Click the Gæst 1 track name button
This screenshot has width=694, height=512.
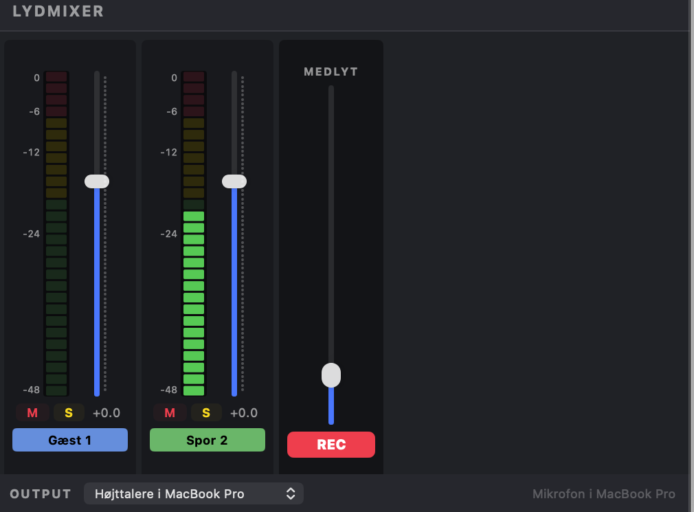coord(70,440)
